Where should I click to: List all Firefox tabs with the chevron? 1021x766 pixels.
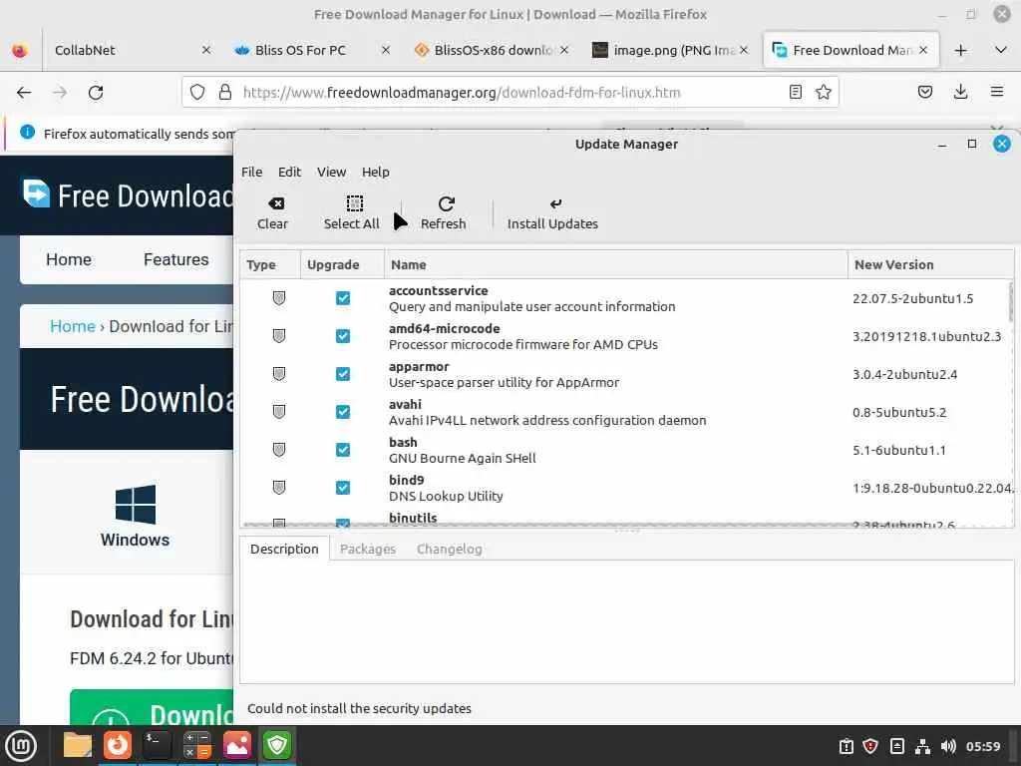(1001, 50)
